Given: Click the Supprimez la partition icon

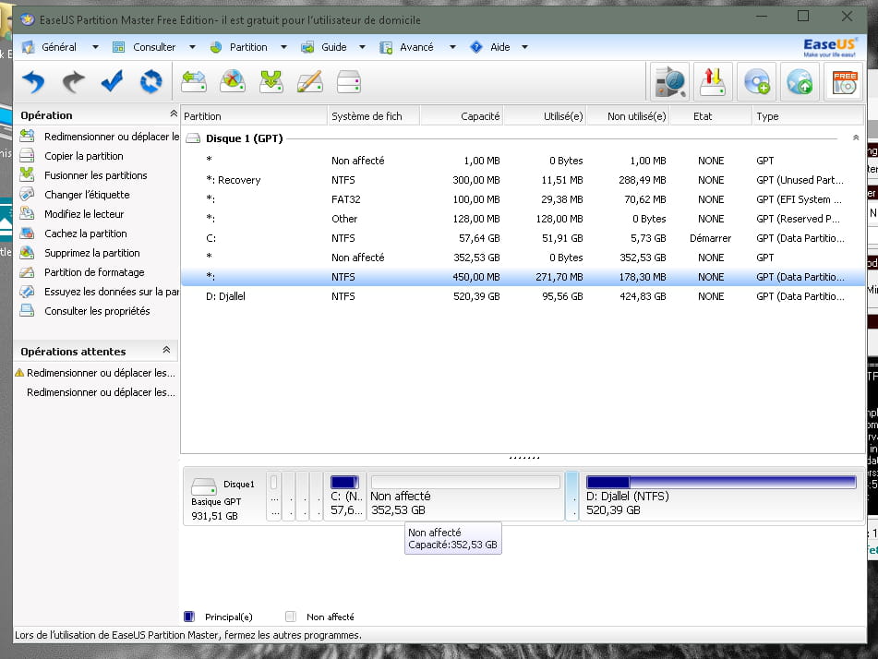Looking at the screenshot, I should coord(27,253).
